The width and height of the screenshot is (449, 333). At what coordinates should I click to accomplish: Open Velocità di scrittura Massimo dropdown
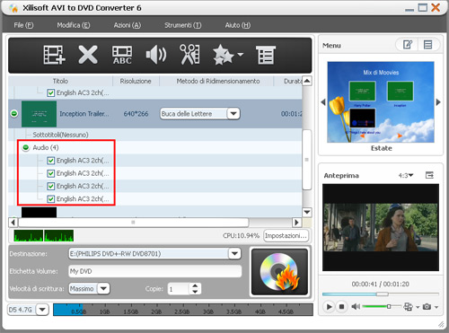pos(103,289)
